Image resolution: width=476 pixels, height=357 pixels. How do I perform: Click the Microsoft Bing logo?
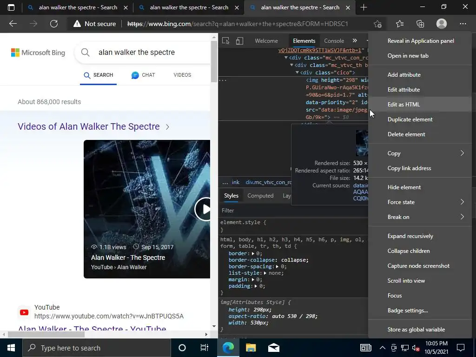click(38, 53)
